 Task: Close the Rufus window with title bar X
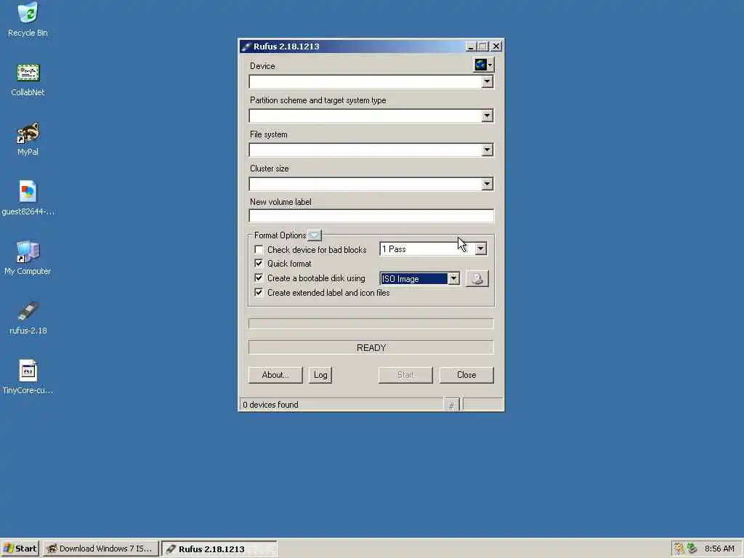pos(496,46)
